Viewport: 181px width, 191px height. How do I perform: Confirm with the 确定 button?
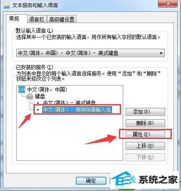click(x=91, y=181)
